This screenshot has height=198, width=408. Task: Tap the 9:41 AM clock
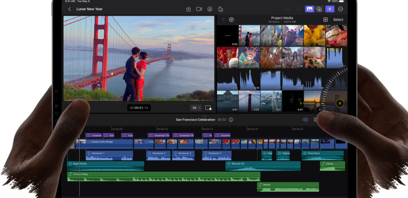pyautogui.click(x=70, y=1)
